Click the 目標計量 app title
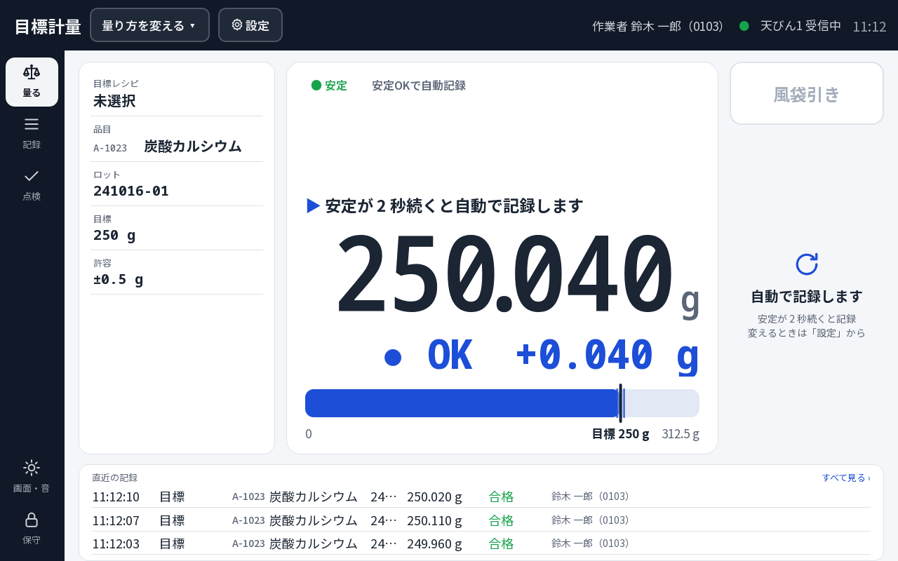Screen dimensions: 898x561 [x=48, y=27]
